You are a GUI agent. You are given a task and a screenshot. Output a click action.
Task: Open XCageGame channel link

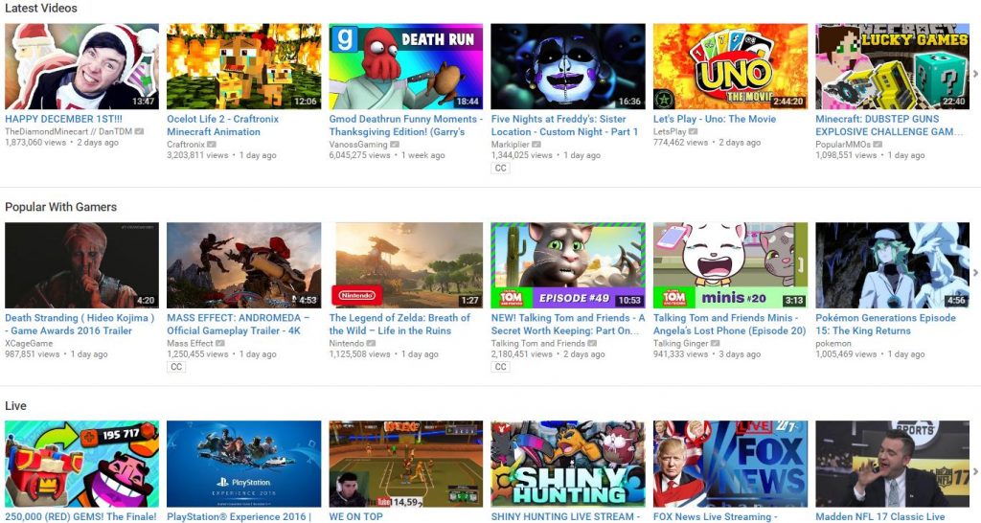coord(29,344)
